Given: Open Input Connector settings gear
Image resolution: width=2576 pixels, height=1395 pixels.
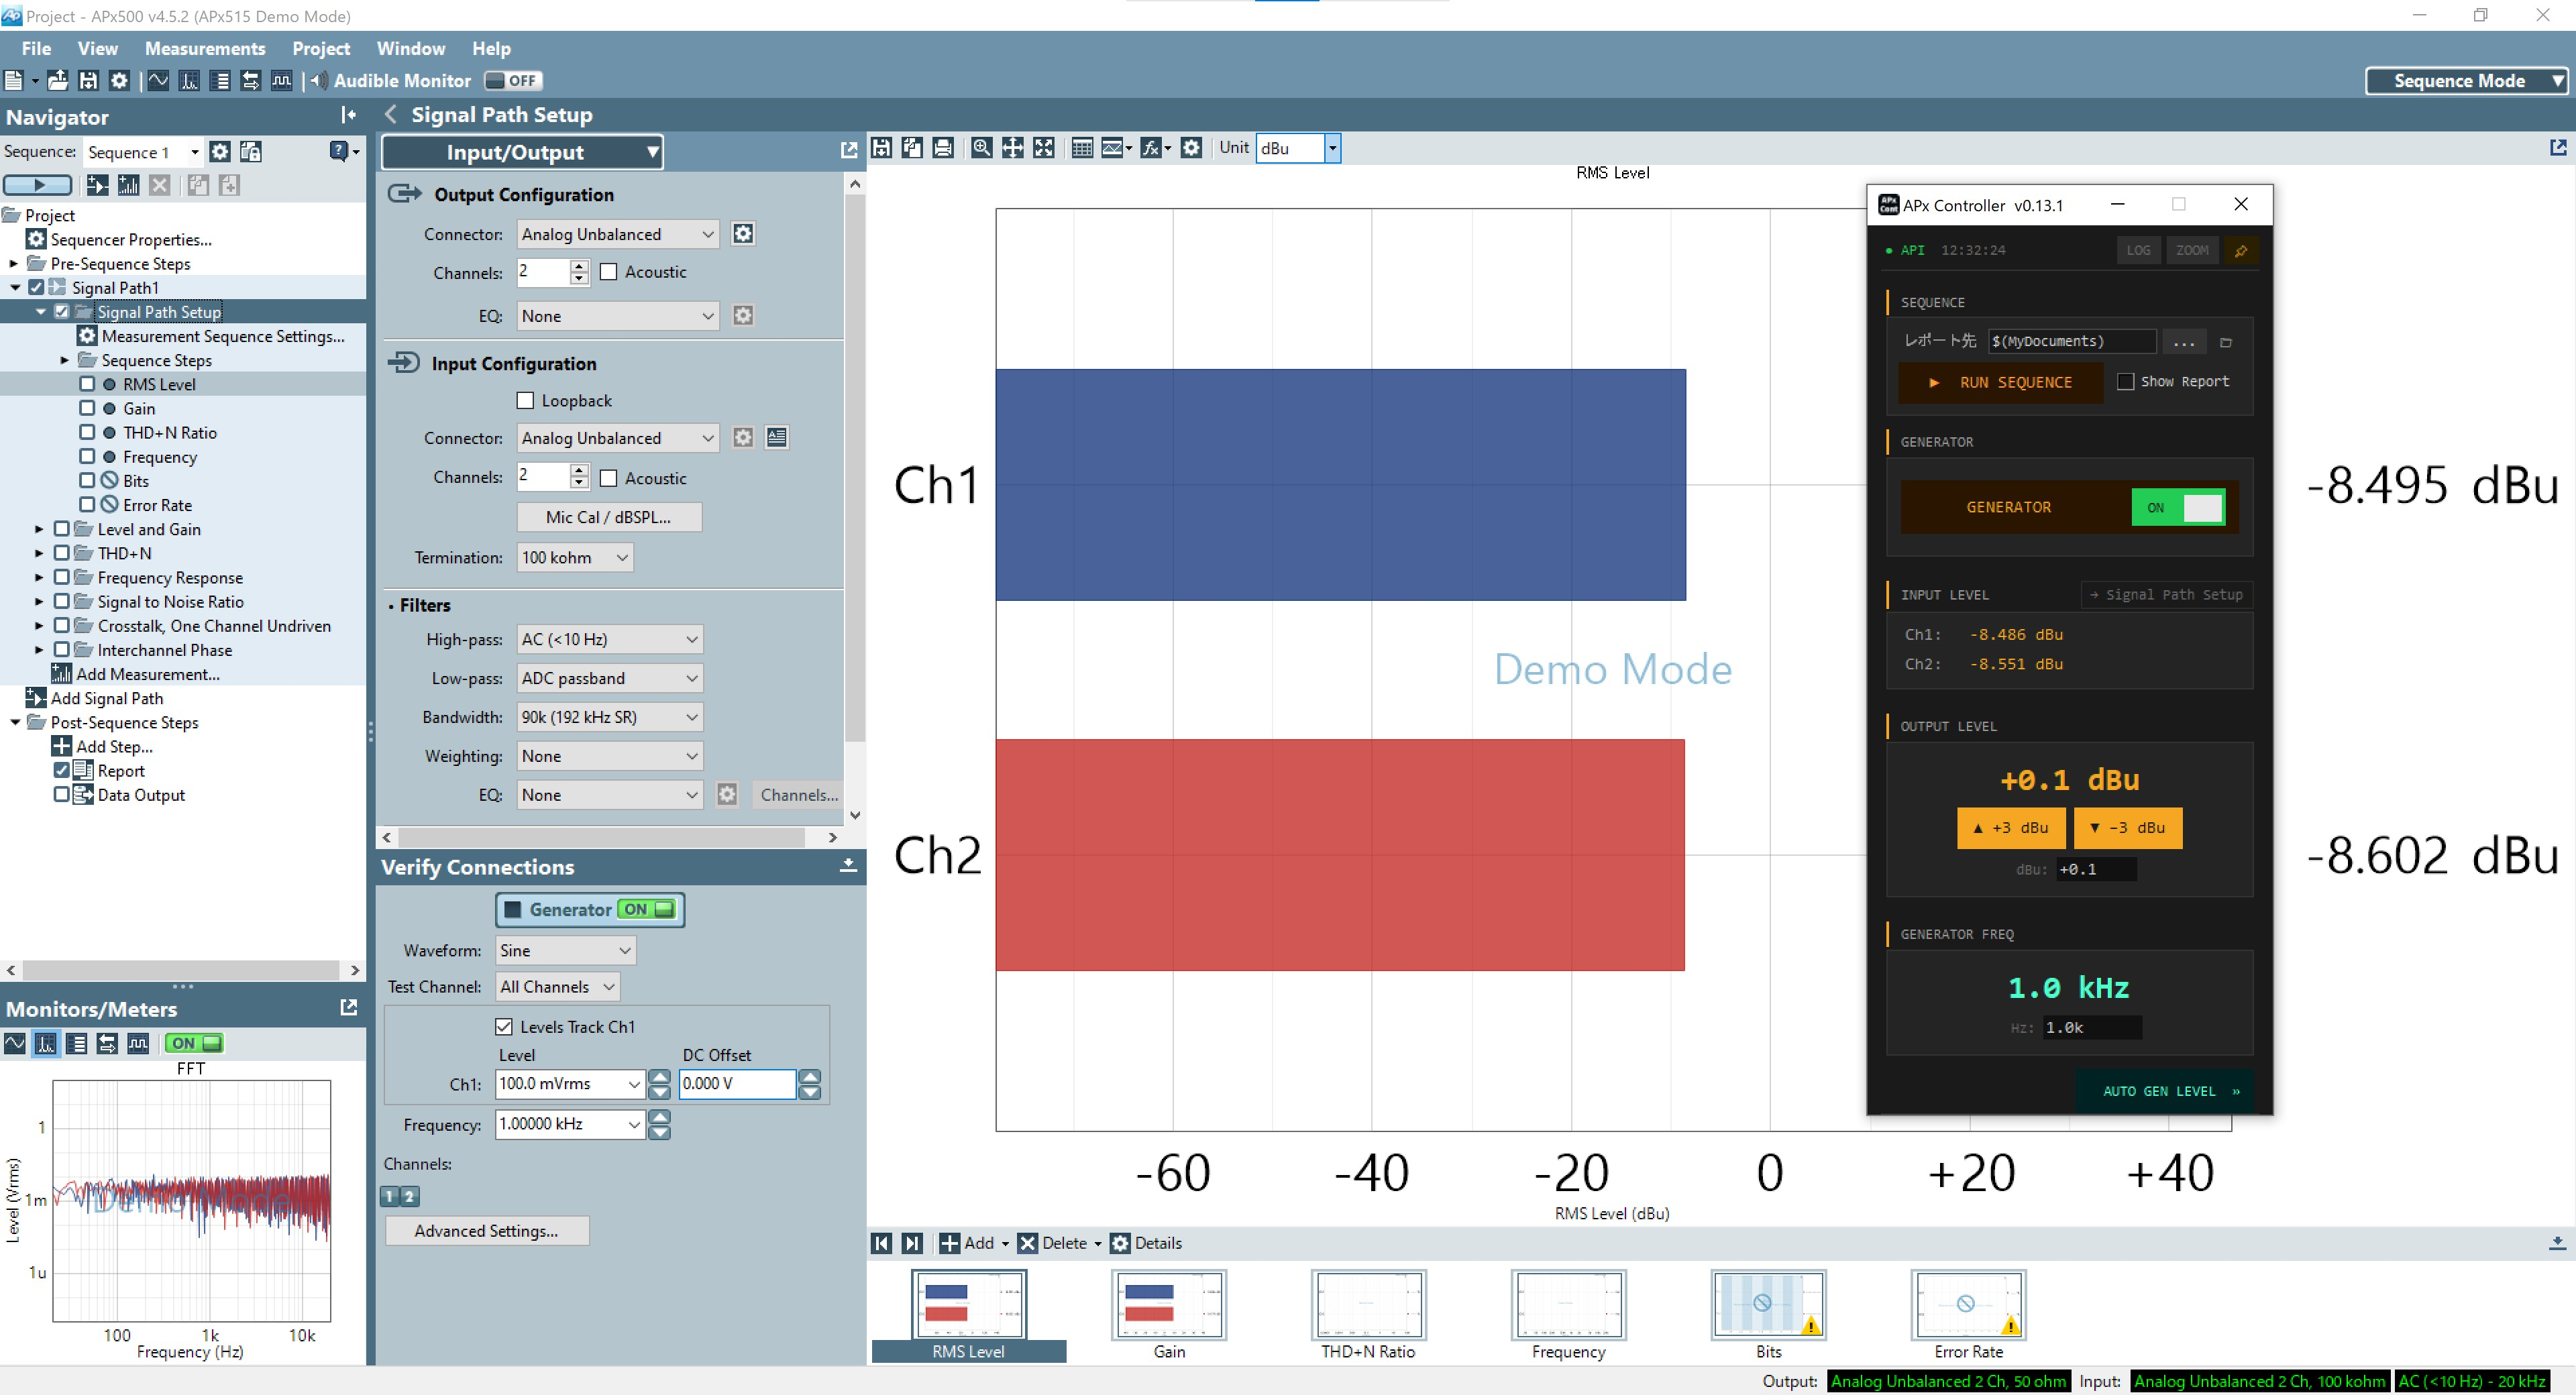Looking at the screenshot, I should tap(743, 438).
